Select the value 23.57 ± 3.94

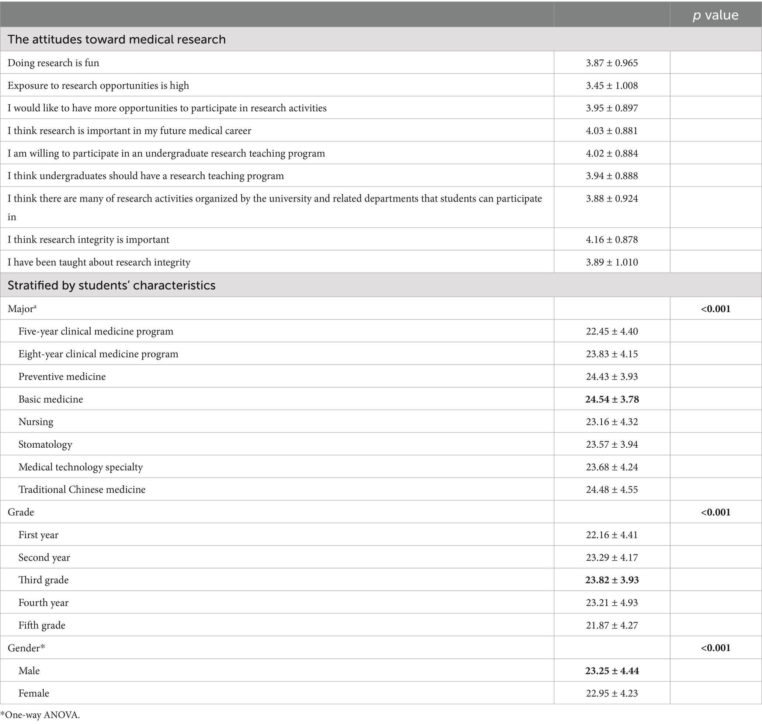pyautogui.click(x=612, y=445)
